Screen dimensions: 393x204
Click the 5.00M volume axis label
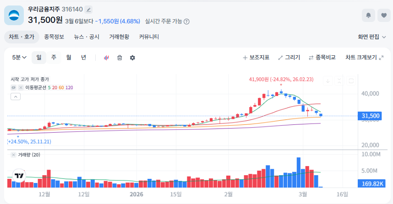coord(369,171)
